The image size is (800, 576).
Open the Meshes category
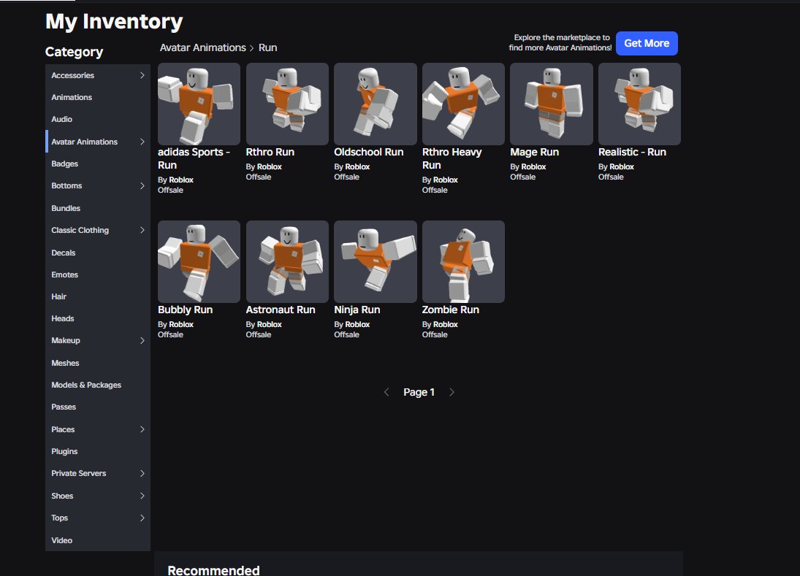pyautogui.click(x=98, y=363)
